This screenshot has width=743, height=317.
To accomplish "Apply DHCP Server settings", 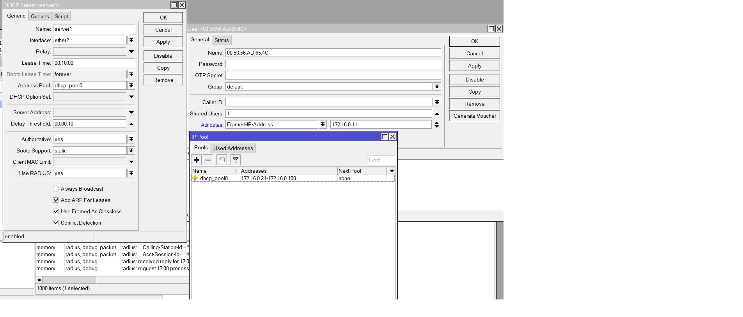I will (163, 42).
